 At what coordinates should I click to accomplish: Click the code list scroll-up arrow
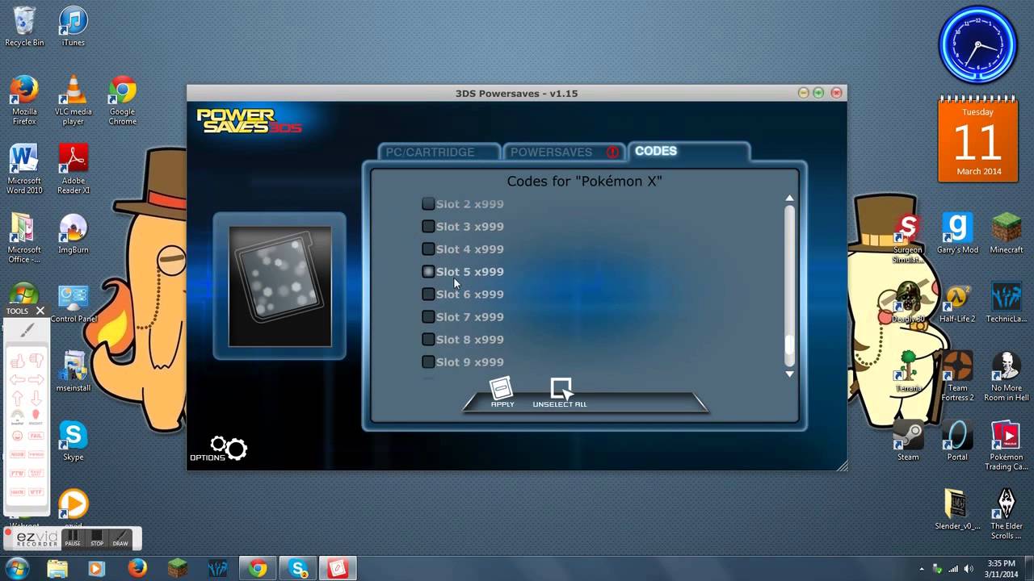[789, 198]
